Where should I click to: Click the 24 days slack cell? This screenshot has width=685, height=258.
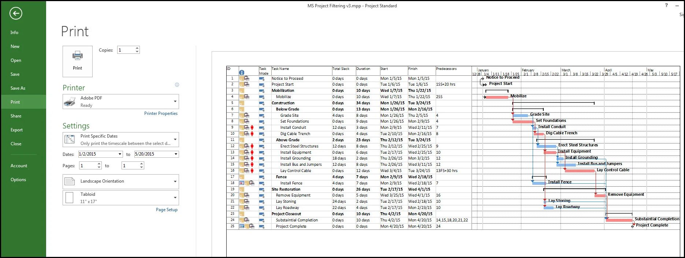pyautogui.click(x=339, y=202)
